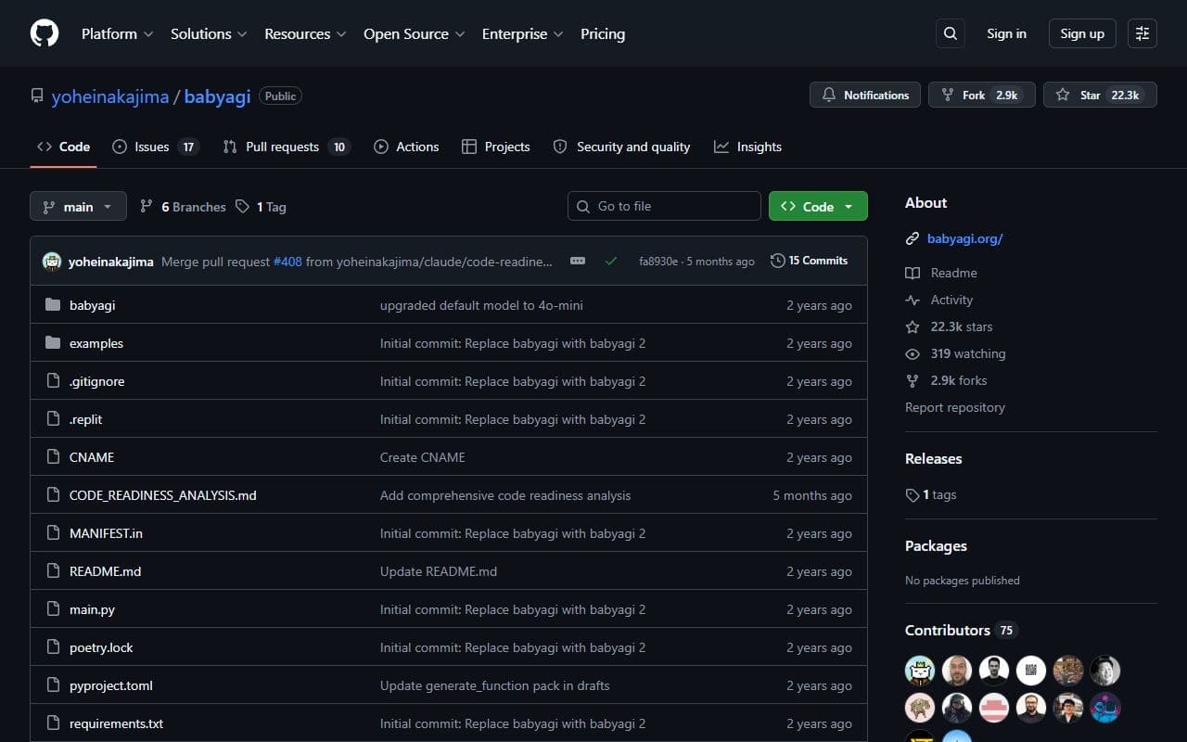Select the Code tab

pos(63,147)
